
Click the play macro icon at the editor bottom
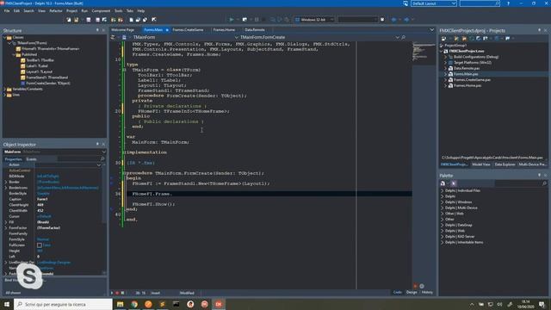point(112,293)
